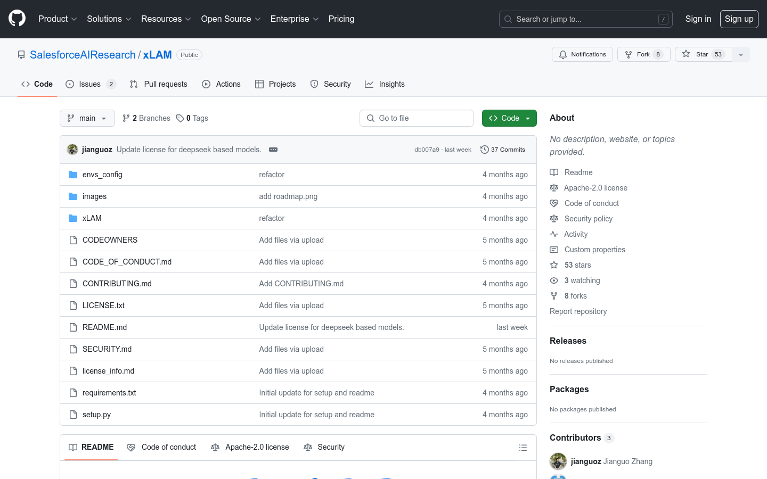Star the xLAM repository
Screen dimensions: 767x479
click(x=704, y=54)
